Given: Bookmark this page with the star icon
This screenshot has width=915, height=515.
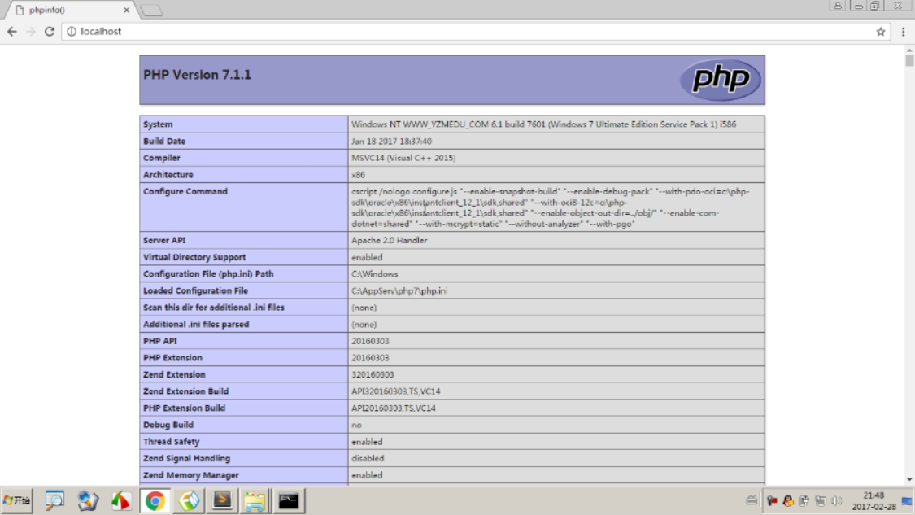Looking at the screenshot, I should (x=881, y=32).
